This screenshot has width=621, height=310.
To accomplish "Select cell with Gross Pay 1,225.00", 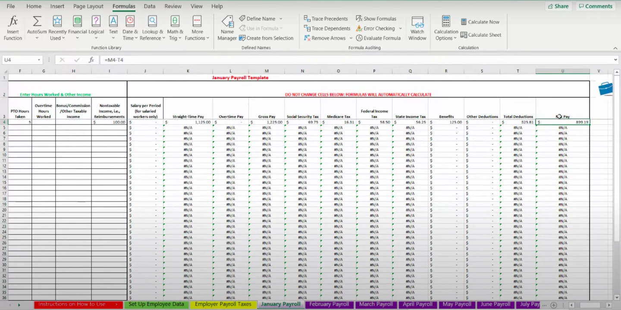I will [x=267, y=122].
